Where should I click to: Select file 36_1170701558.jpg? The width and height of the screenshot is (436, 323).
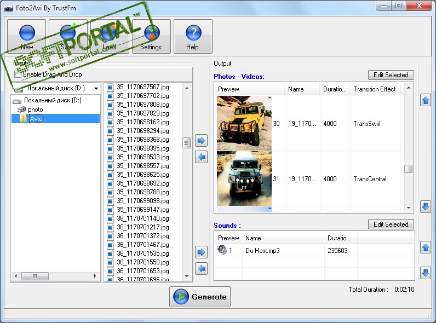pos(142,262)
